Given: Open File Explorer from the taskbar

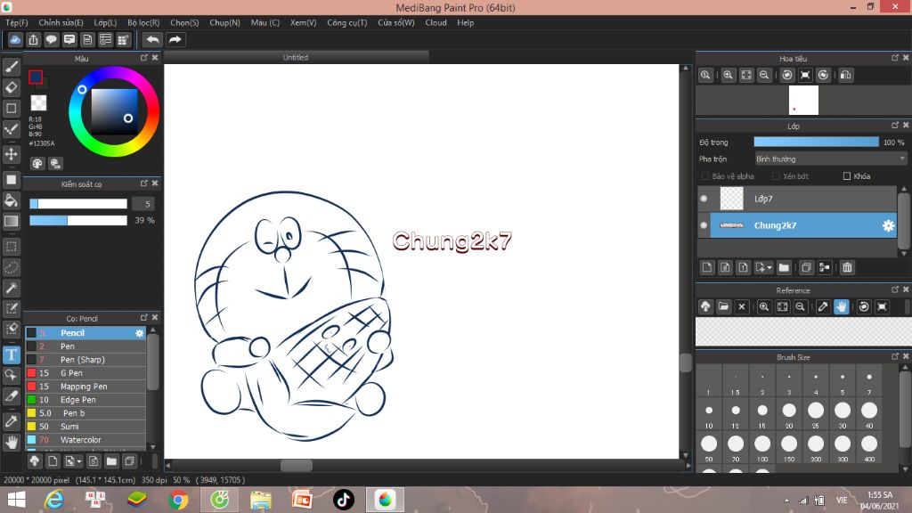Looking at the screenshot, I should 261,500.
